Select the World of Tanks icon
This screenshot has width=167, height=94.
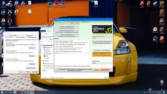[162, 30]
